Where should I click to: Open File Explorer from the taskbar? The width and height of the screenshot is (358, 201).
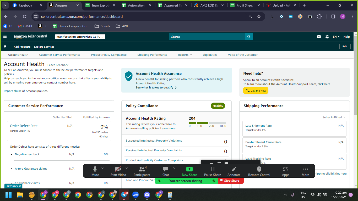point(20,195)
